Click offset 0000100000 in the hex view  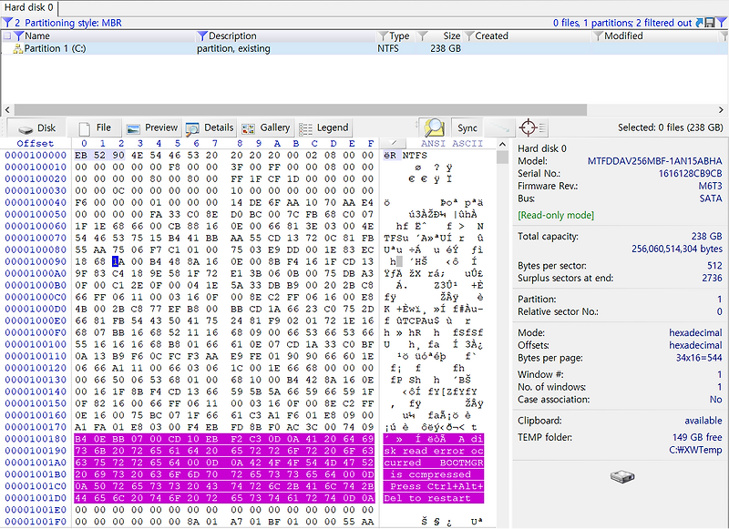tap(36, 155)
